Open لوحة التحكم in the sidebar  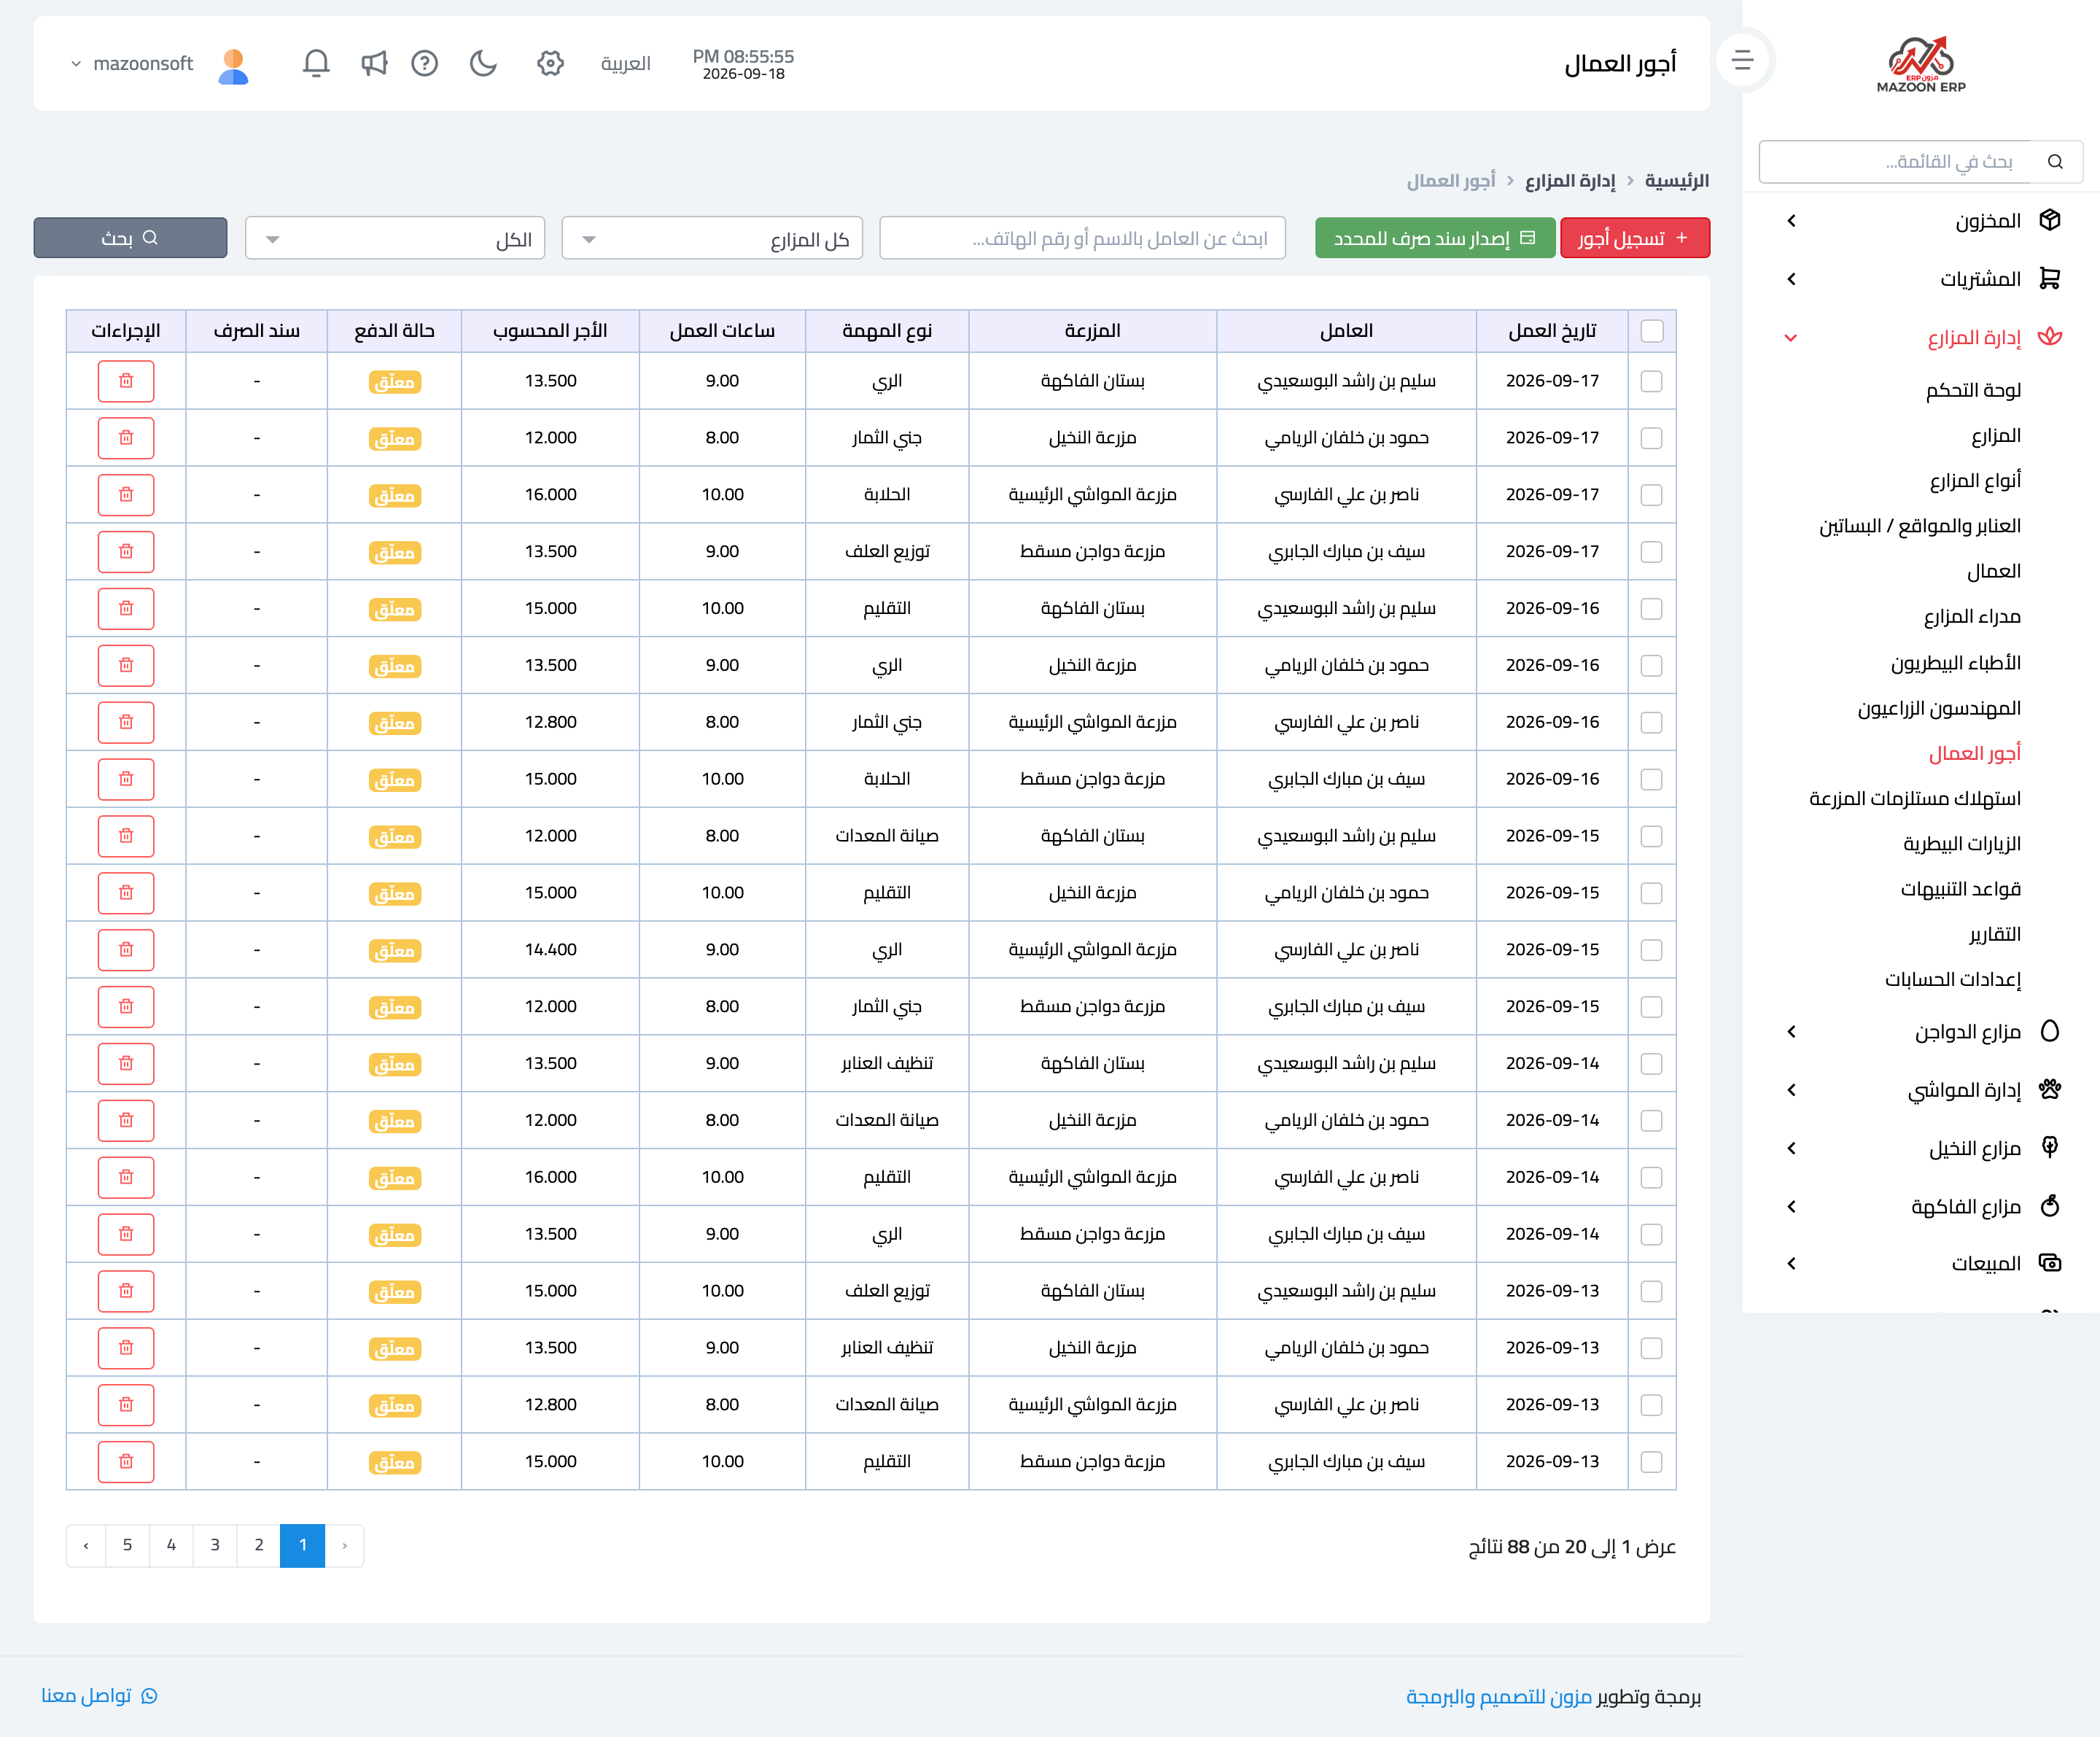1973,390
